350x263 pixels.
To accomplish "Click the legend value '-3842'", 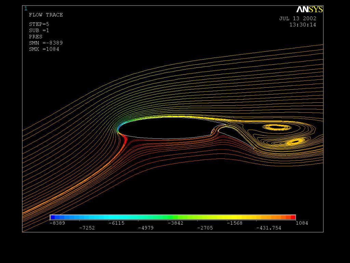I will [175, 223].
